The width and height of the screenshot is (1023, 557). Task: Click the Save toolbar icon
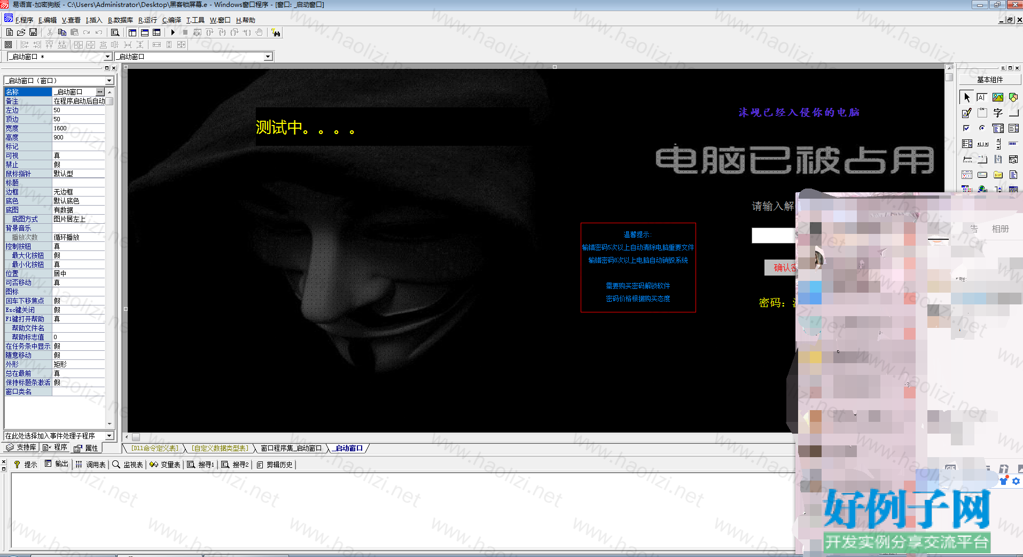pos(33,32)
